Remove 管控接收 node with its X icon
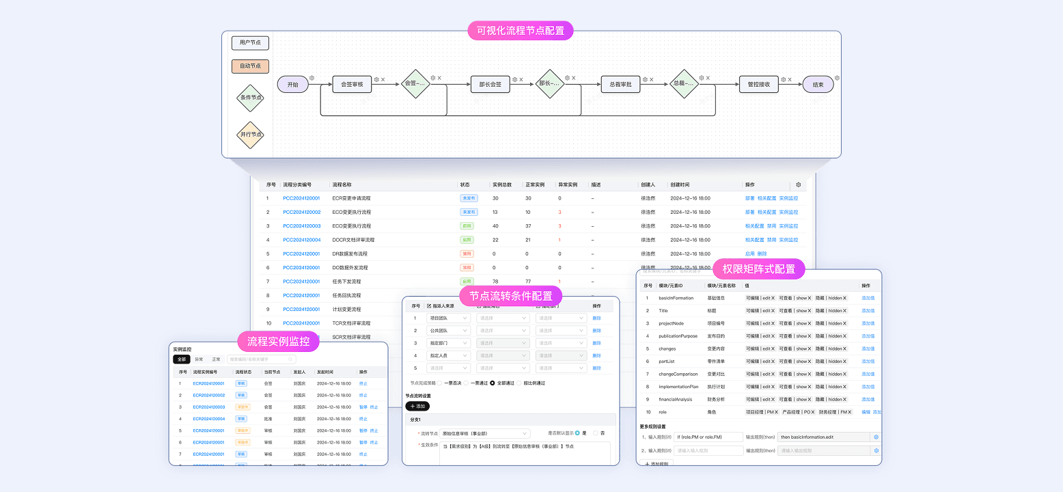 click(790, 80)
